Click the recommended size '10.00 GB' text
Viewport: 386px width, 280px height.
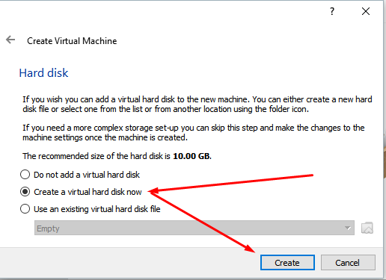(192, 156)
